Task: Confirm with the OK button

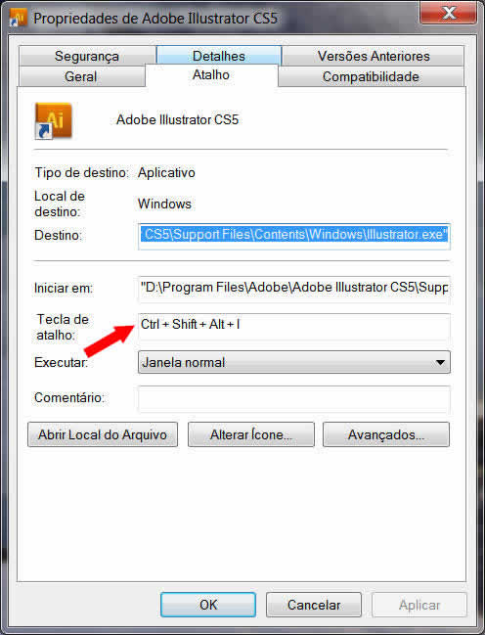Action: (208, 605)
